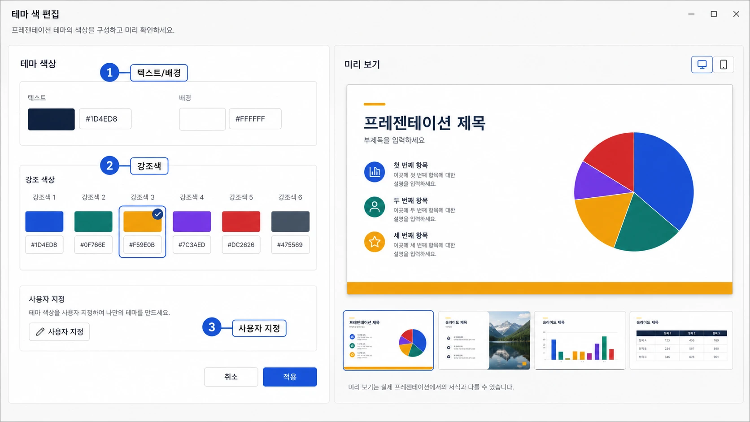Click the 강조색 5 label
This screenshot has height=422, width=750.
pyautogui.click(x=241, y=197)
